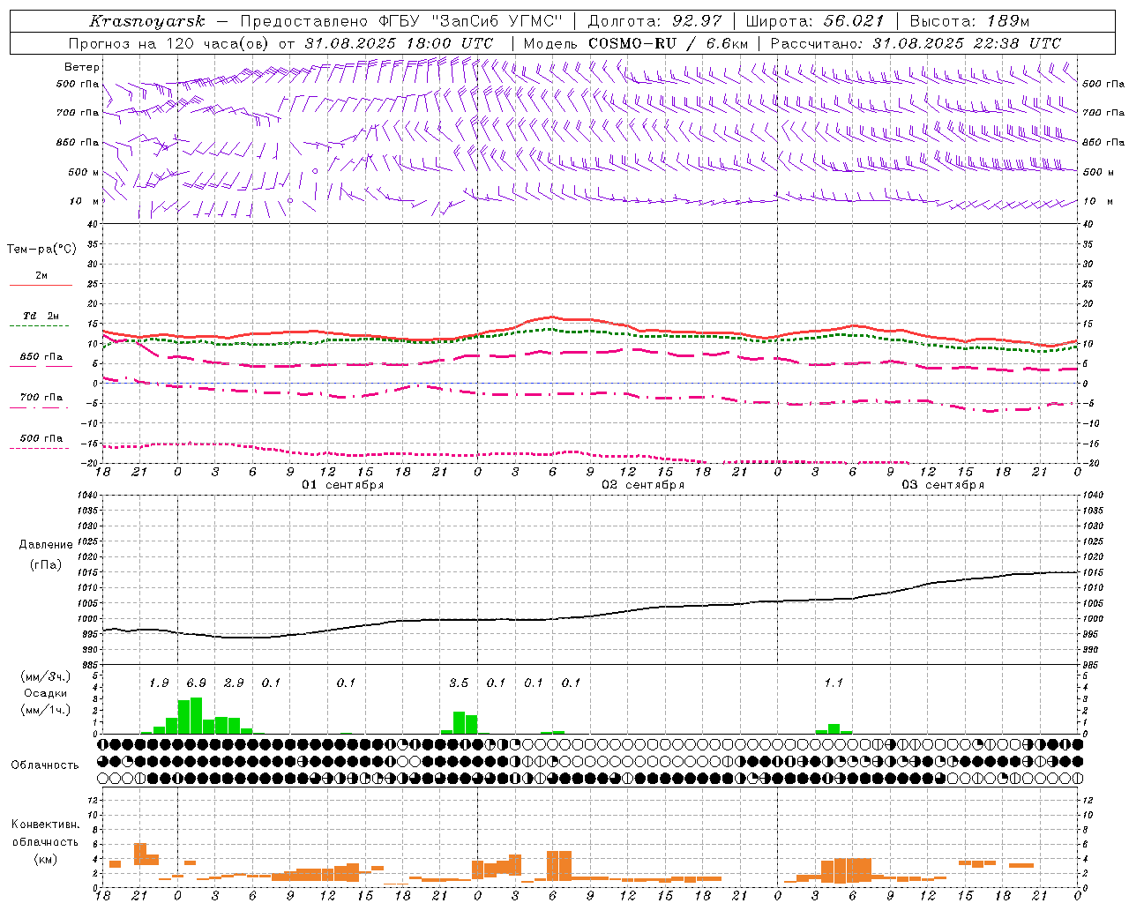Click the Конвективн. panel label

pos(45,825)
